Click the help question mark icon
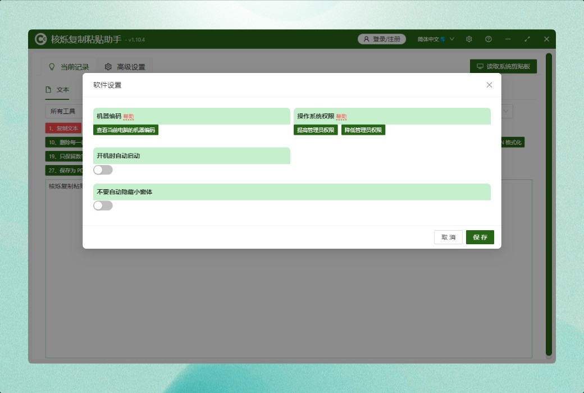The width and height of the screenshot is (584, 393). click(489, 39)
